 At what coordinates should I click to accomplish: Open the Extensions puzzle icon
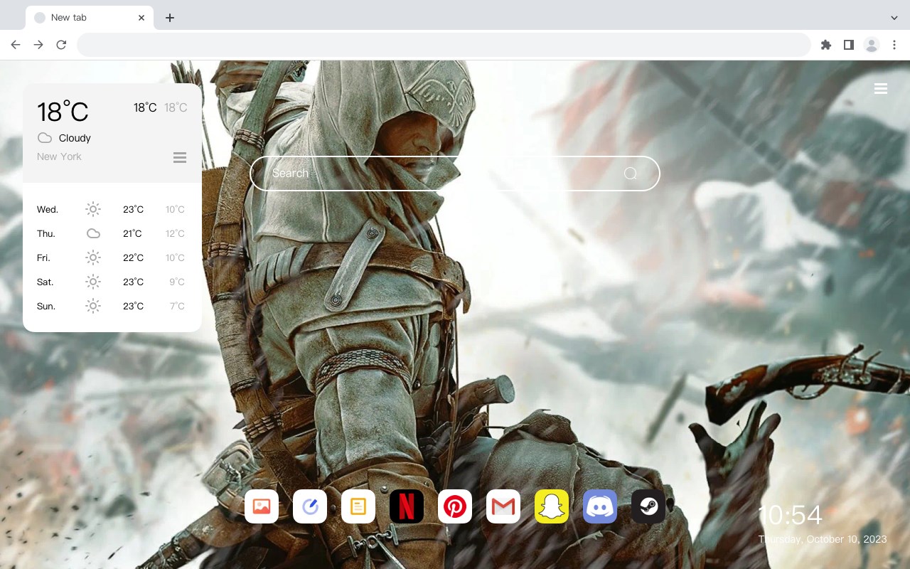tap(825, 45)
